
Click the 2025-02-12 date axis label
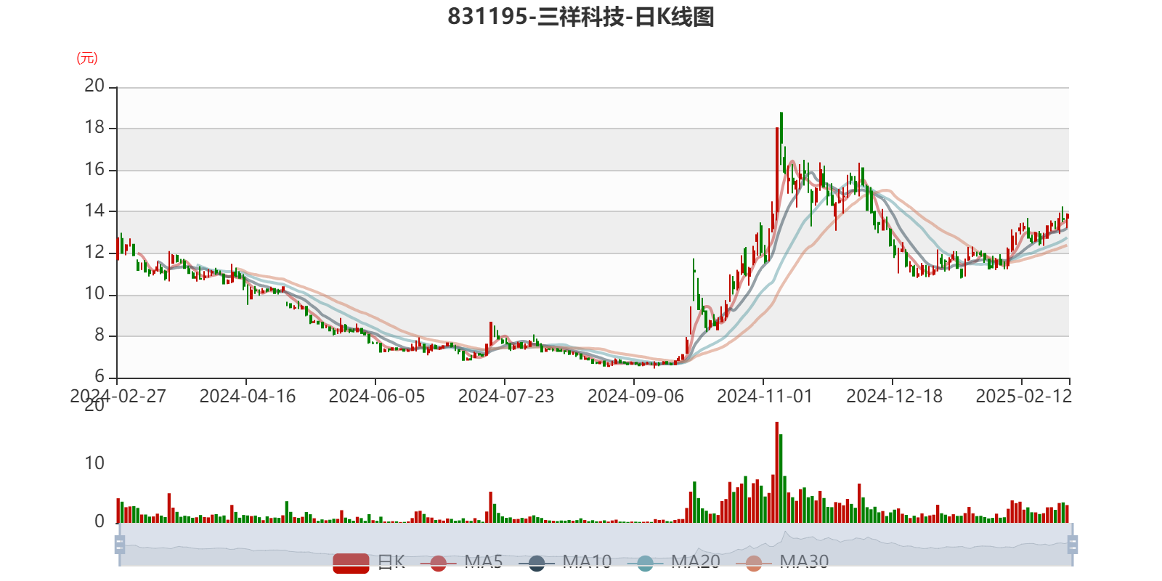point(1023,397)
